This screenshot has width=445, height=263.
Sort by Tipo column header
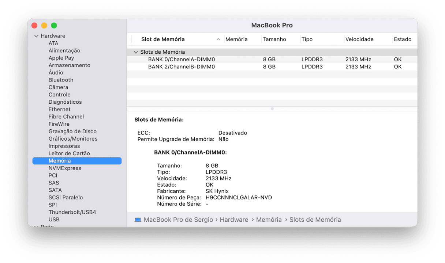coord(307,39)
